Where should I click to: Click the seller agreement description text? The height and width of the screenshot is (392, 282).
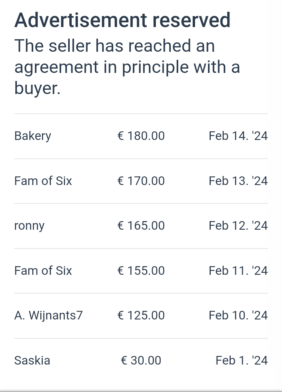click(127, 67)
